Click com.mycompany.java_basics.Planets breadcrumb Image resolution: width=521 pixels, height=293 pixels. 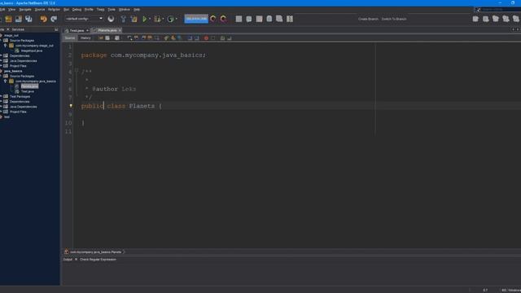tap(95, 252)
